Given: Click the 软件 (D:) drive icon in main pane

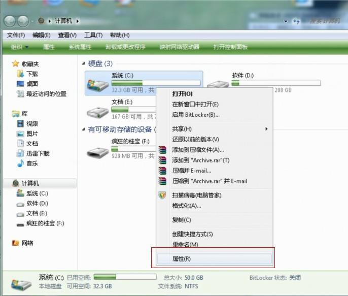Looking at the screenshot, I should (x=218, y=84).
